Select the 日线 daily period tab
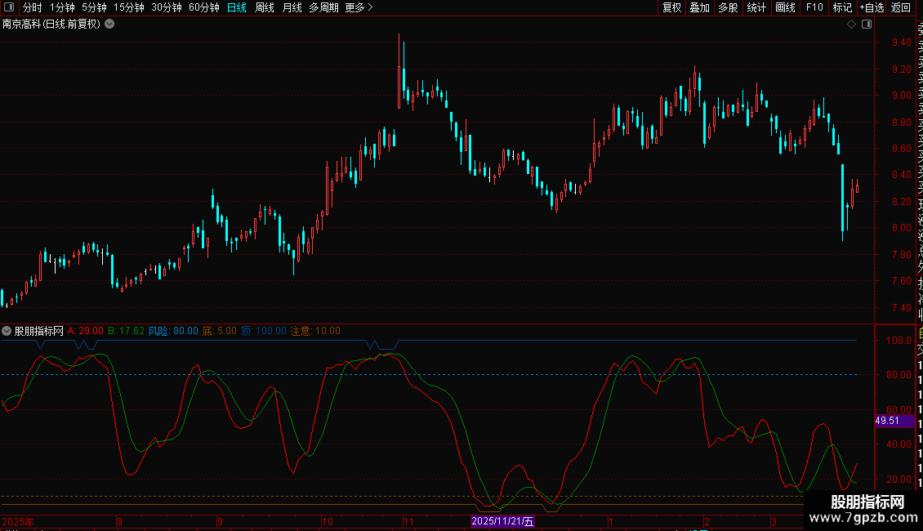 237,7
